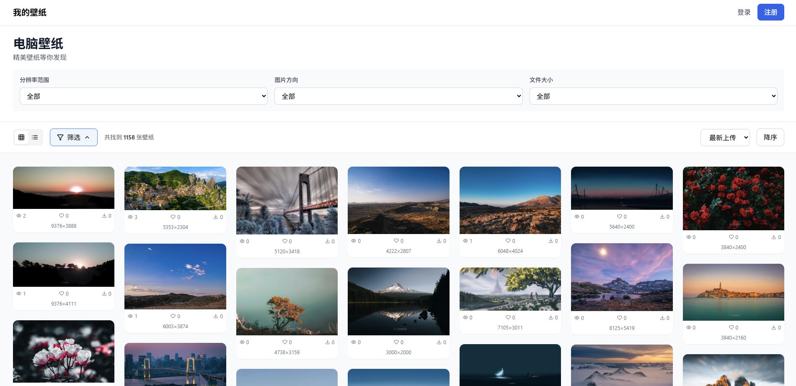Open the crescent moon wallpaper
The height and width of the screenshot is (386, 796).
(x=510, y=365)
